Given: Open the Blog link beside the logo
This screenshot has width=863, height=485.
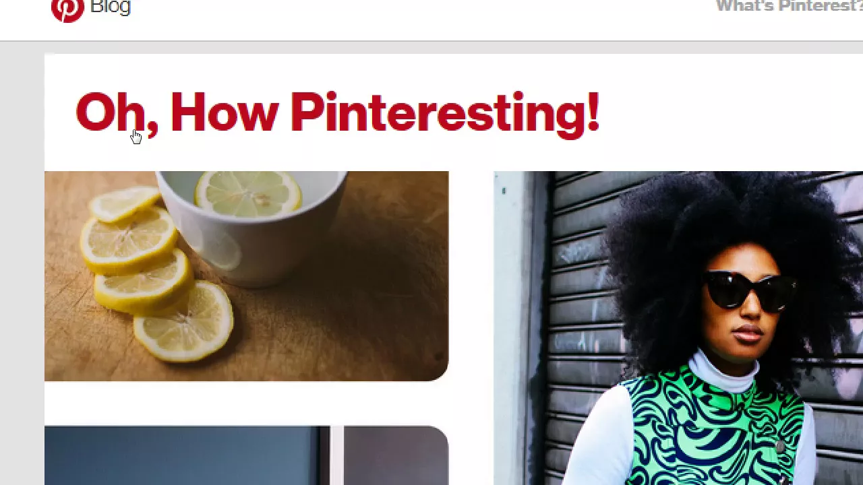Looking at the screenshot, I should tap(110, 7).
